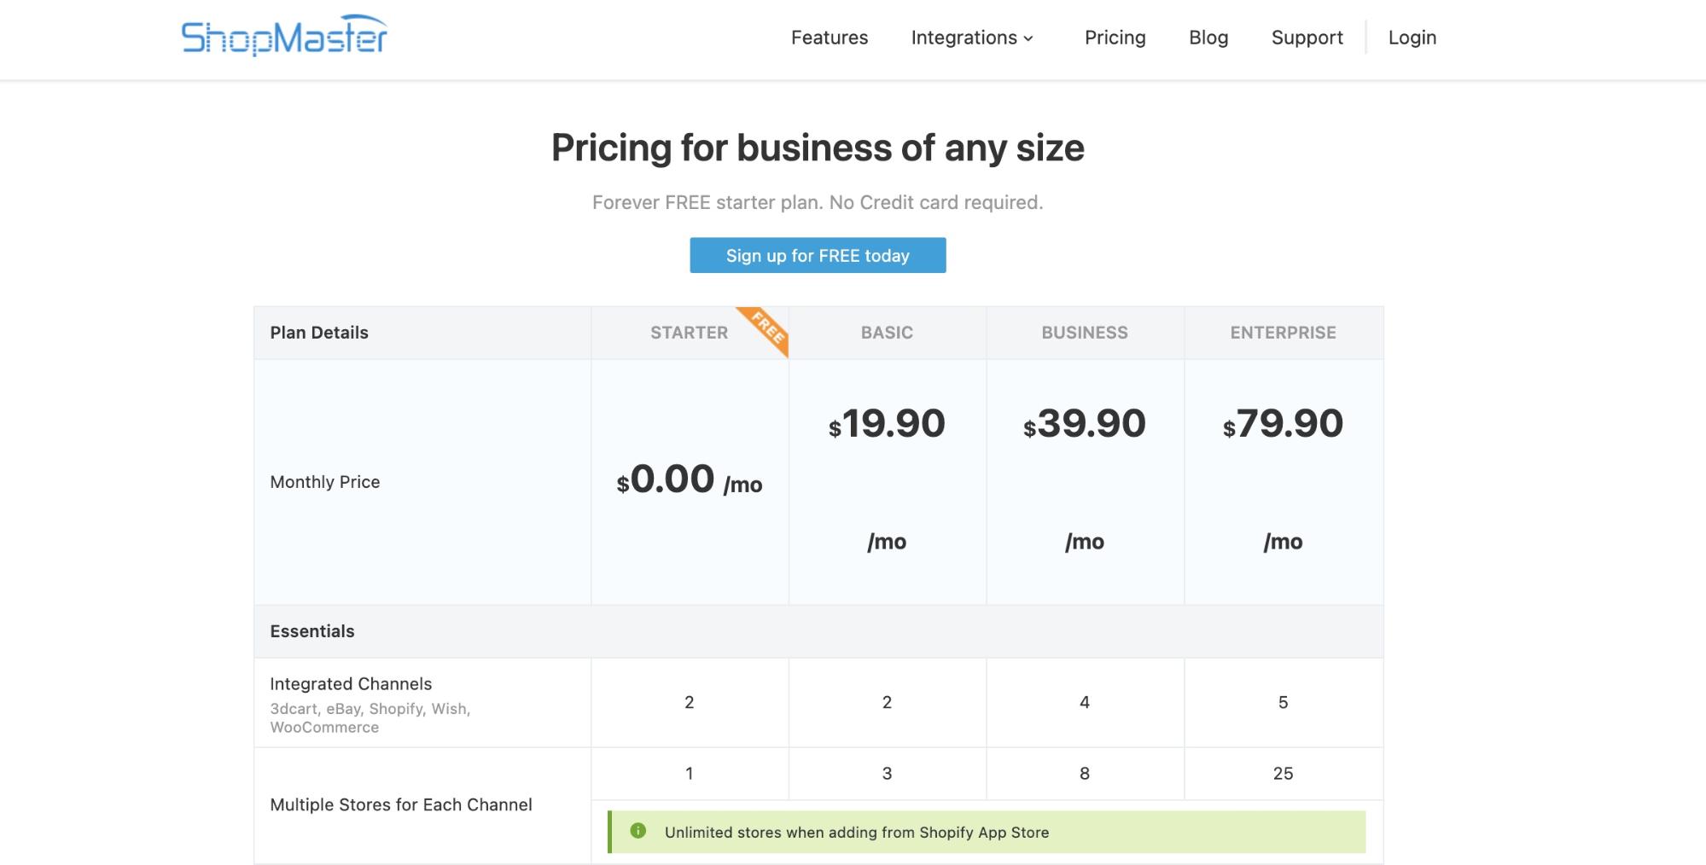Click the $19.90 Basic price
The width and height of the screenshot is (1706, 865).
pyautogui.click(x=887, y=424)
